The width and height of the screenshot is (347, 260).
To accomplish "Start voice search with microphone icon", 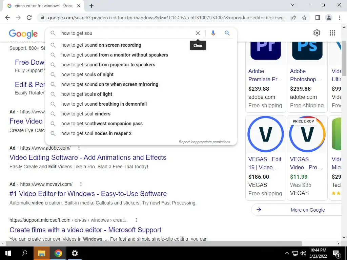I will click(x=213, y=33).
